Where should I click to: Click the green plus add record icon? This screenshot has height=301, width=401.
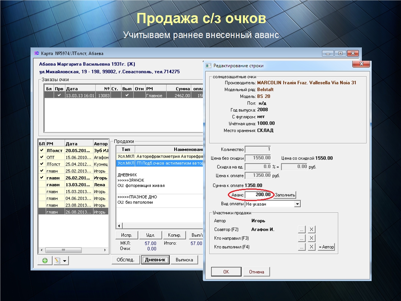pos(45,261)
